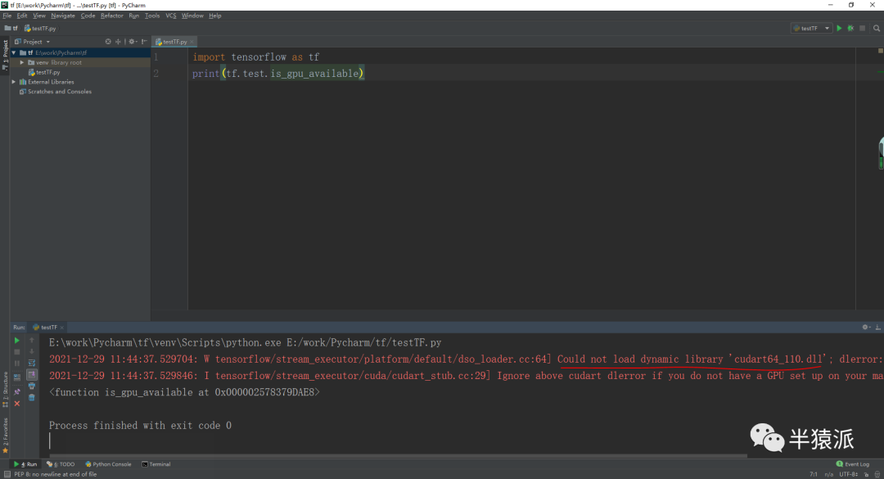
Task: Click the Restore Layout icon in Run panel
Action: (17, 377)
